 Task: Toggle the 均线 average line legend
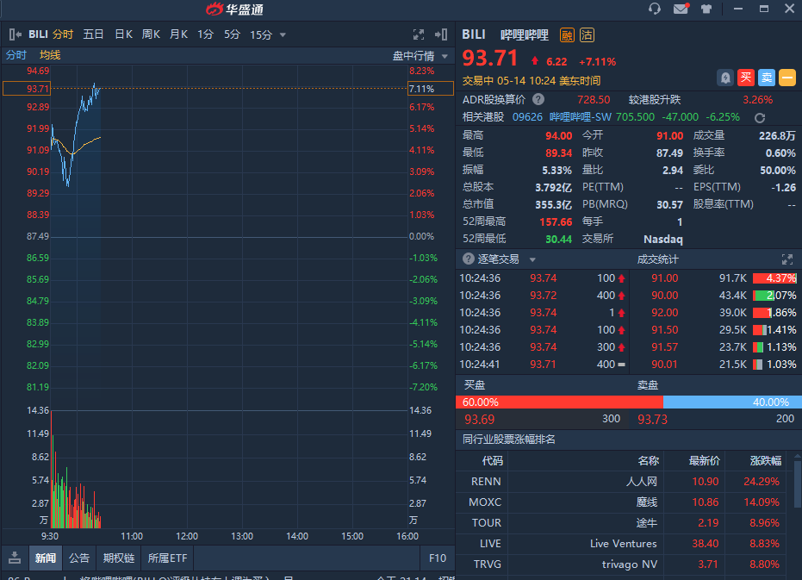point(50,55)
